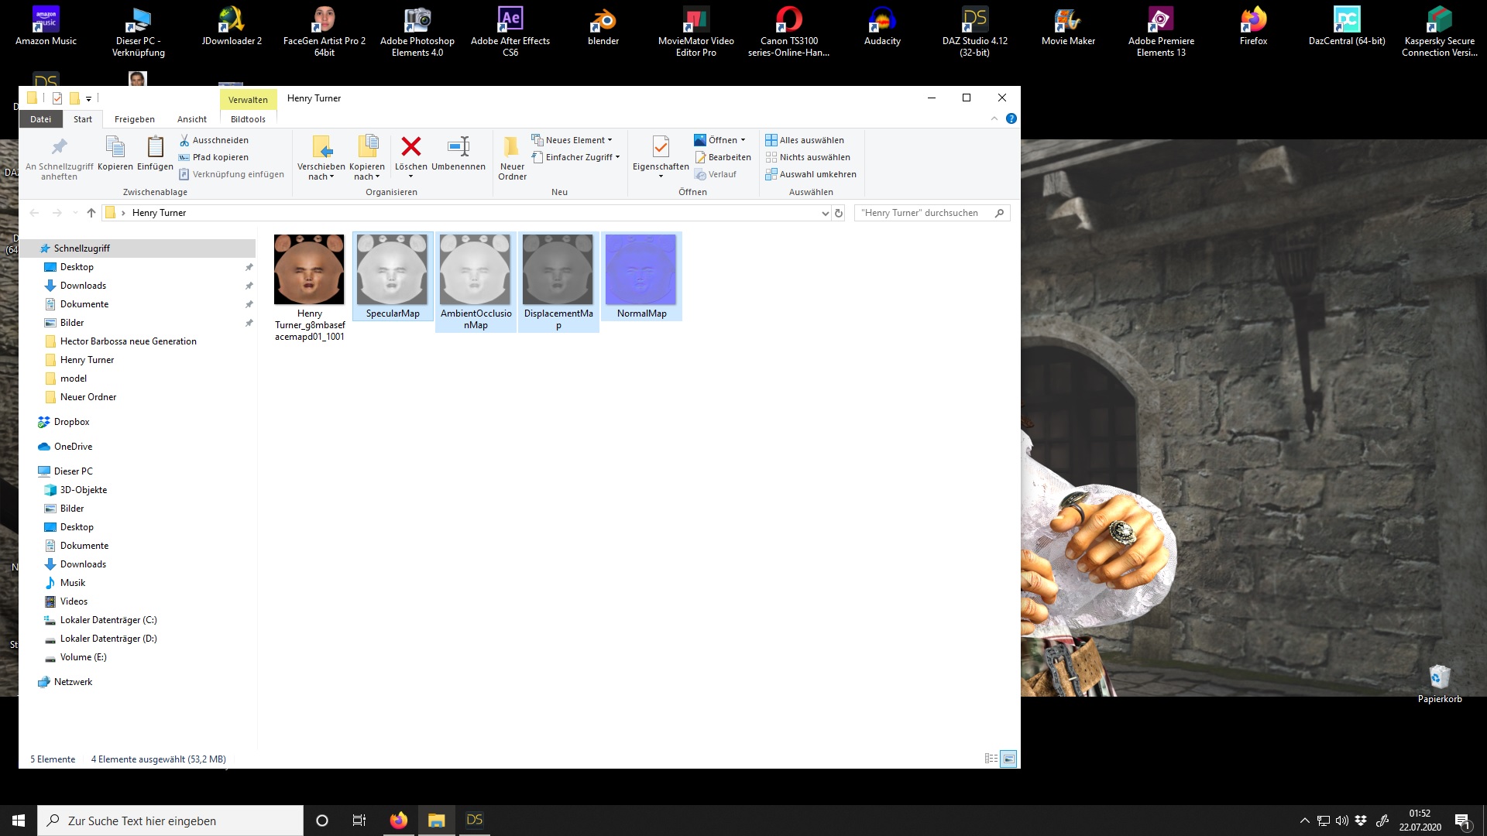The width and height of the screenshot is (1487, 836).
Task: Click Auswahl umkehren to invert selection
Action: pyautogui.click(x=811, y=174)
